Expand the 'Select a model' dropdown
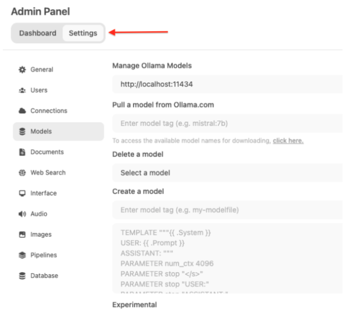 [227, 173]
